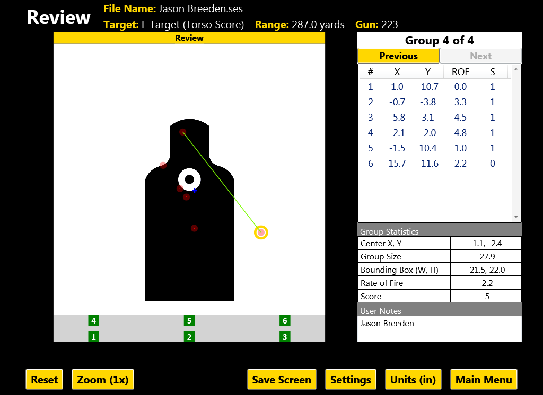Switch units with Units (in) button
The height and width of the screenshot is (395, 543).
(413, 380)
